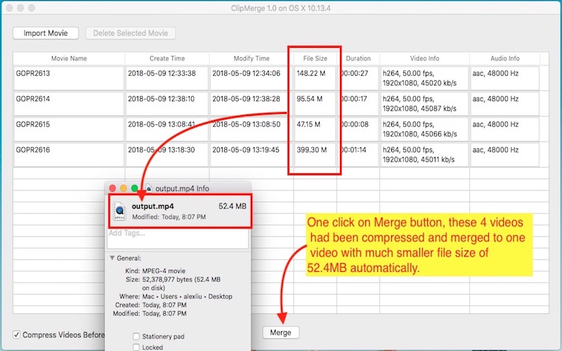
Task: Enable the Stationery pad checkbox
Action: (x=136, y=336)
